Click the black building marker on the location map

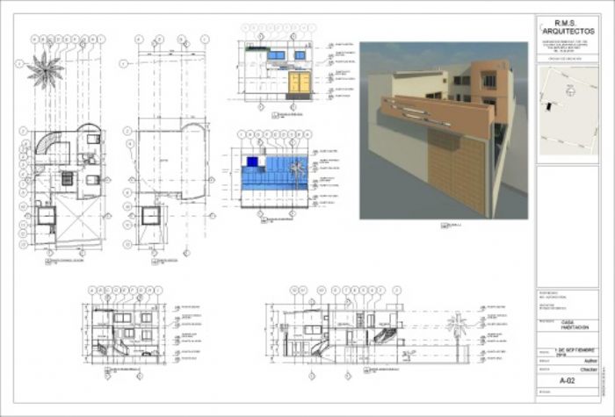click(550, 105)
